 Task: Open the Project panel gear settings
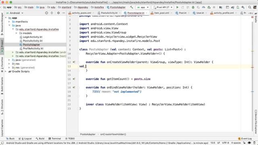tap(58, 13)
